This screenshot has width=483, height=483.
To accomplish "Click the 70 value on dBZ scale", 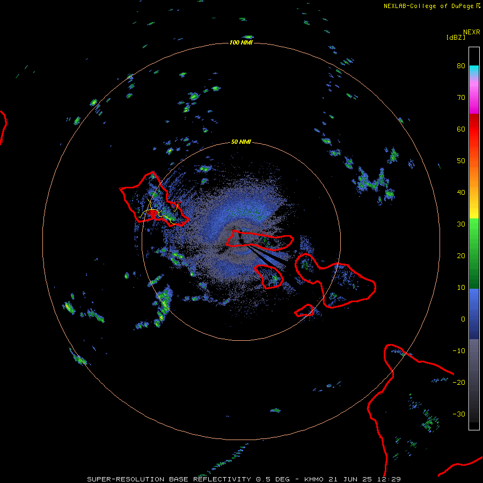I will pos(461,97).
